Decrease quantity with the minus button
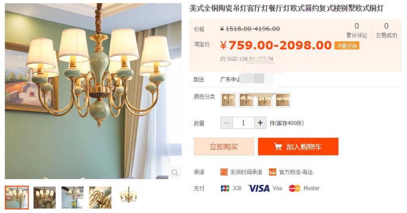 226,123
